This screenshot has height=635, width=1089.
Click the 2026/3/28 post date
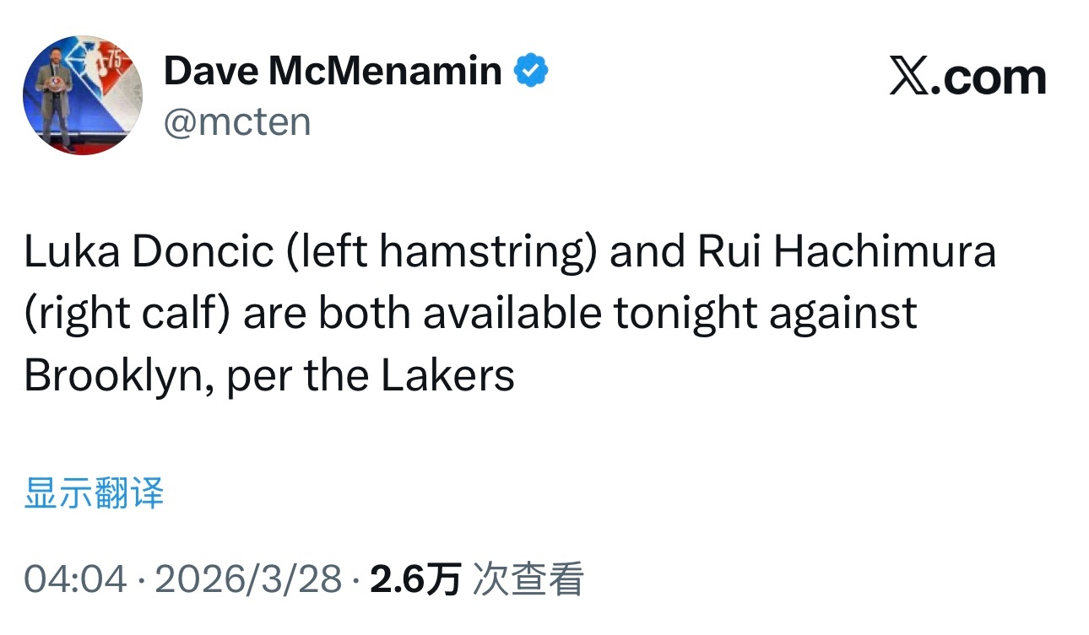point(249,579)
